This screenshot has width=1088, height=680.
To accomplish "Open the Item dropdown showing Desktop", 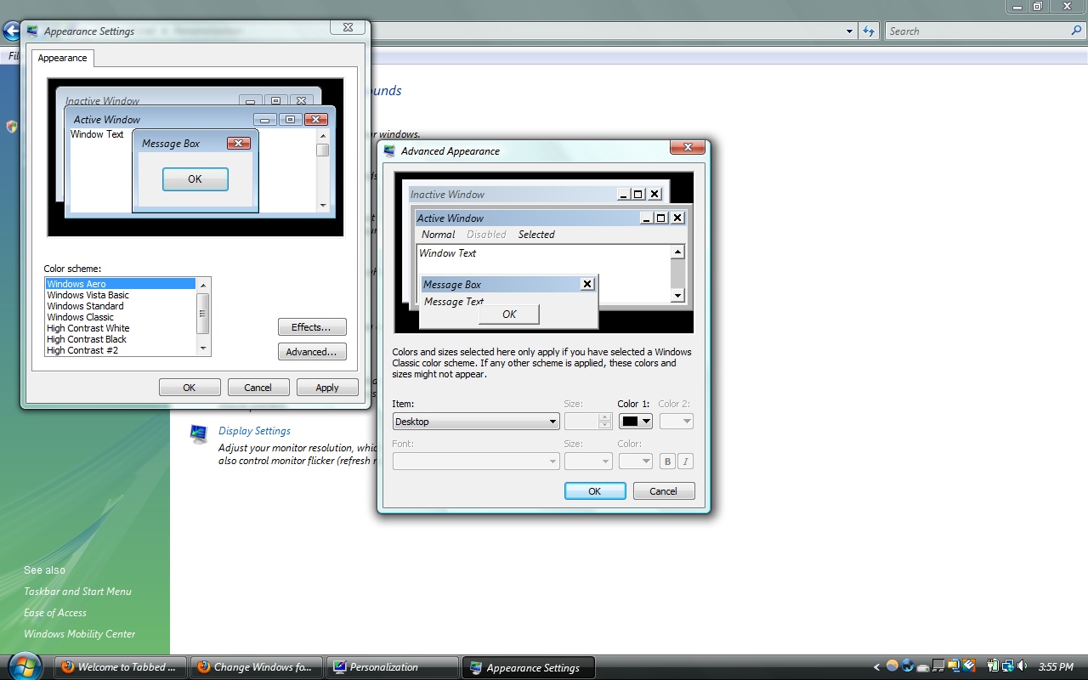I will (x=476, y=422).
